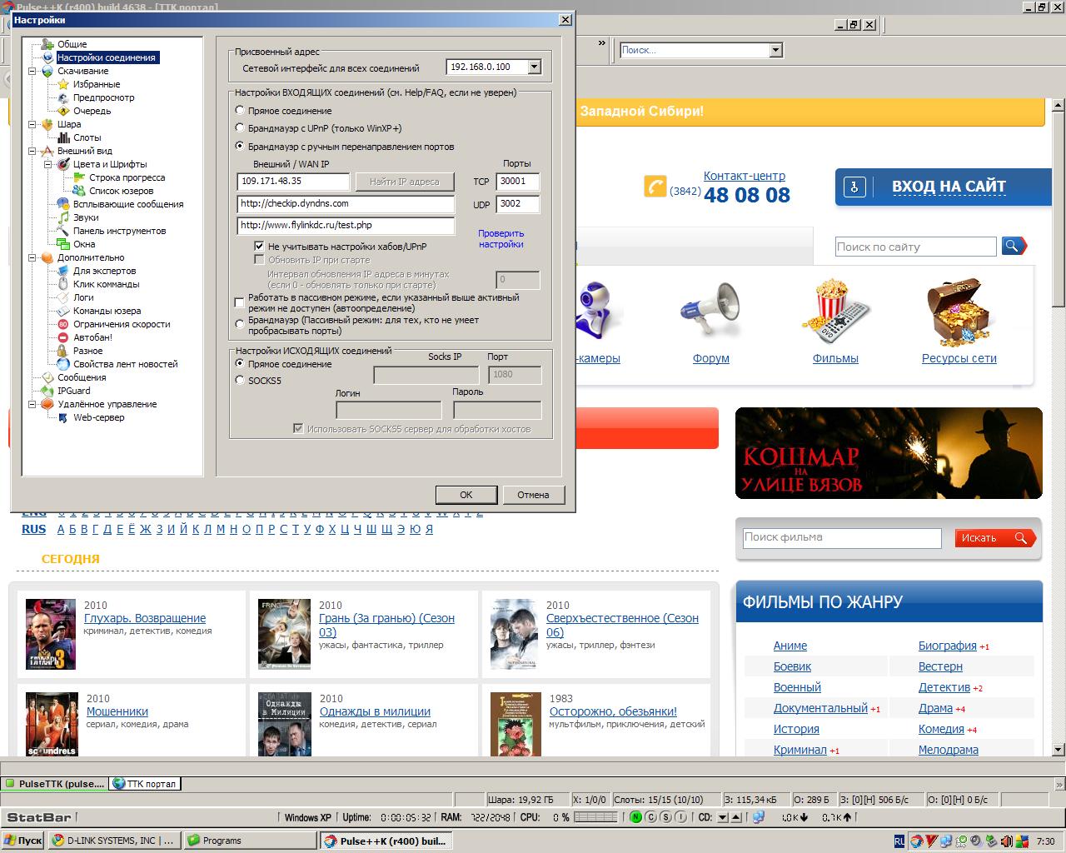This screenshot has height=853, width=1066.
Task: Open Очередь via its yellow sign icon
Action: [63, 111]
